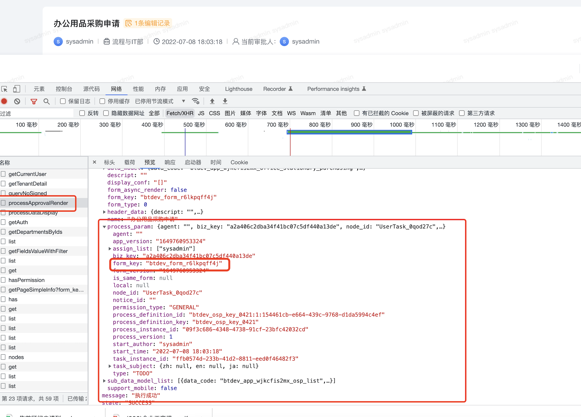Show the 载荷 tab of the request

coord(130,162)
